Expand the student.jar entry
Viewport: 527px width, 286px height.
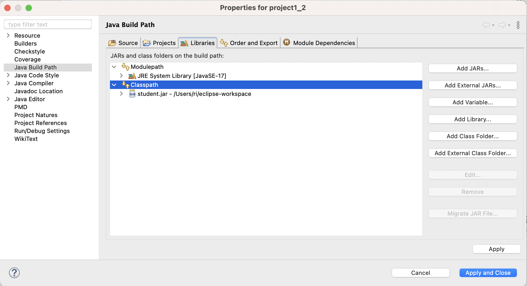121,94
